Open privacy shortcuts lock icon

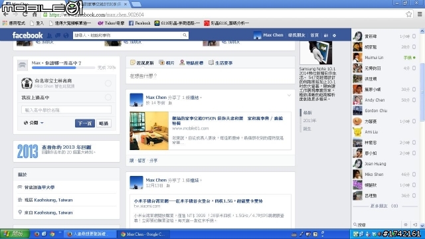tap(326, 35)
